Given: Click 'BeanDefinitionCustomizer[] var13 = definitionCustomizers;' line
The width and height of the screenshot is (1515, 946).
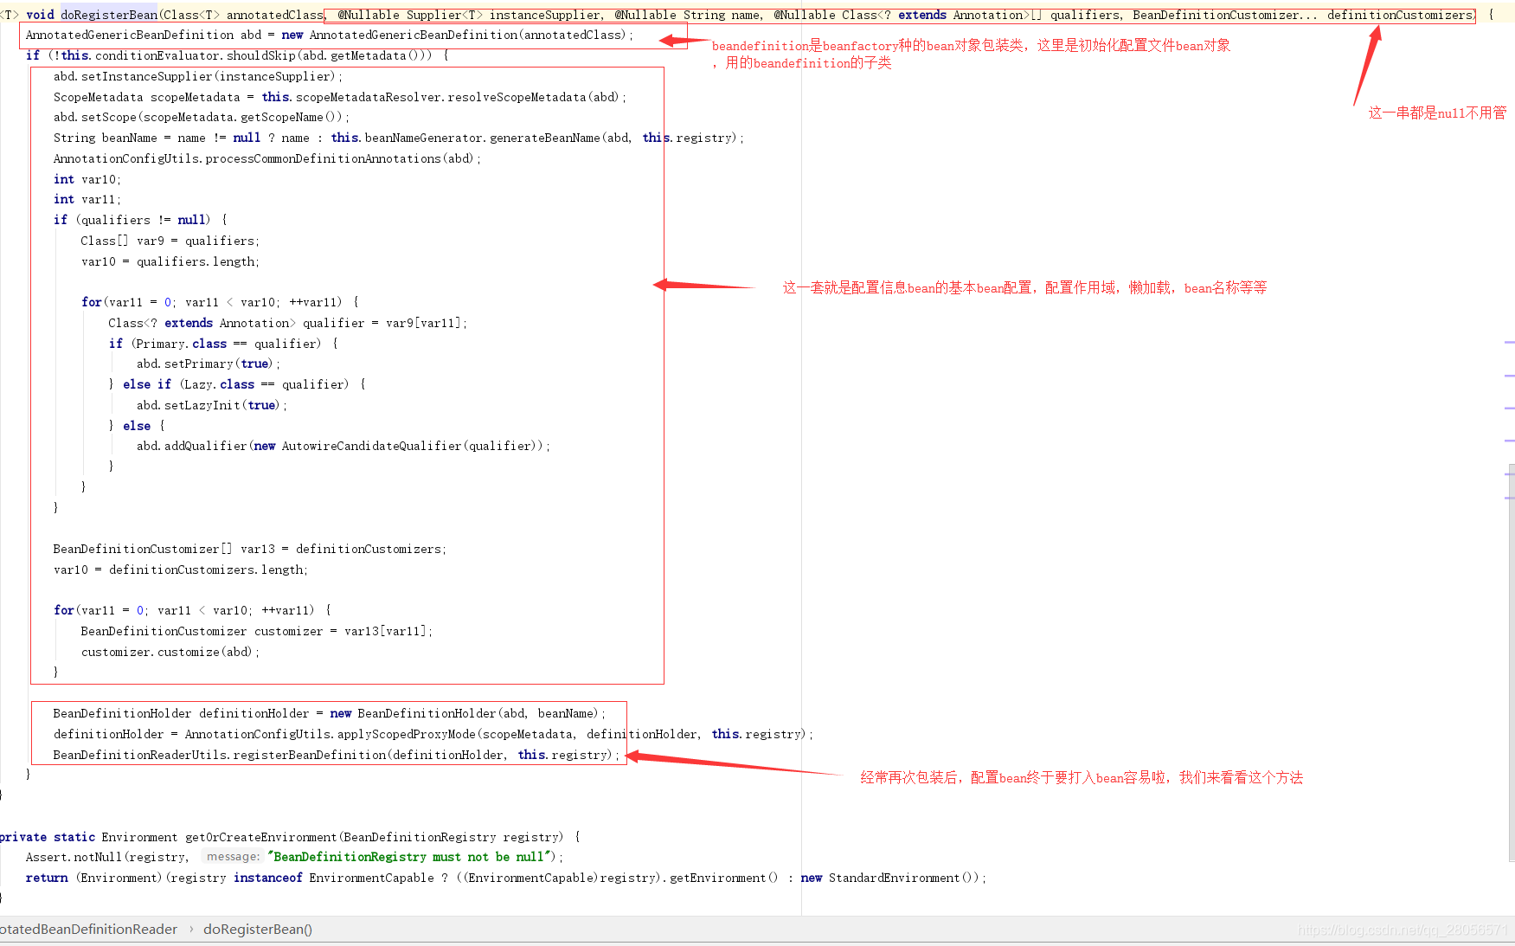Looking at the screenshot, I should [250, 549].
